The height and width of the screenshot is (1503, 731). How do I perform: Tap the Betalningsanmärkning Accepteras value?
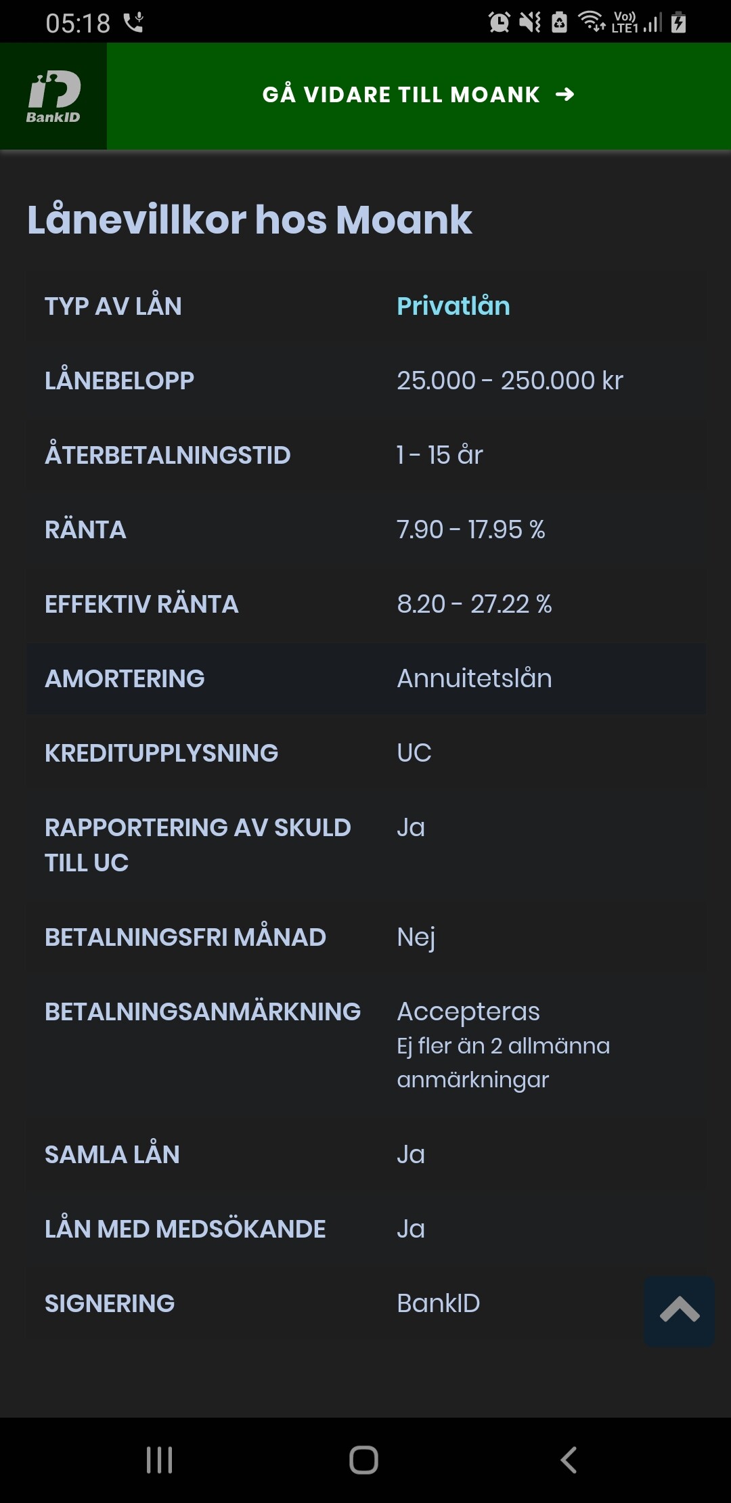(x=468, y=1011)
